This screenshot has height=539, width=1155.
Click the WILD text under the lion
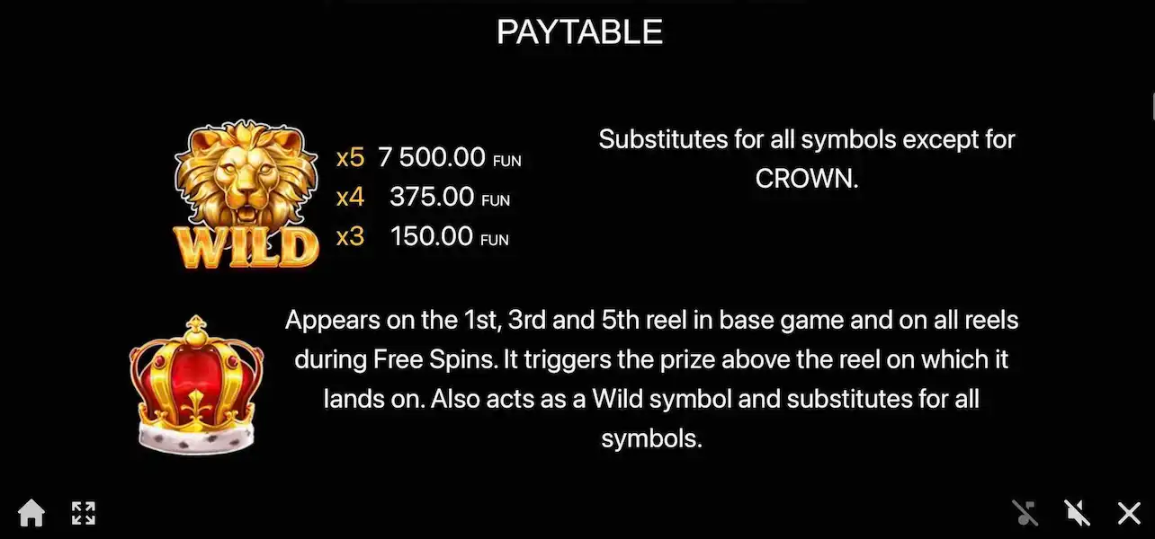click(246, 246)
